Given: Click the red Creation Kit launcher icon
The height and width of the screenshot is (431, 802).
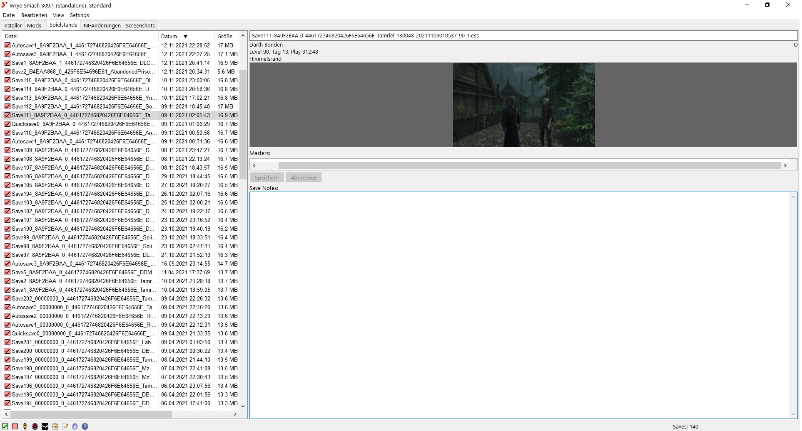Looking at the screenshot, I should [x=35, y=426].
